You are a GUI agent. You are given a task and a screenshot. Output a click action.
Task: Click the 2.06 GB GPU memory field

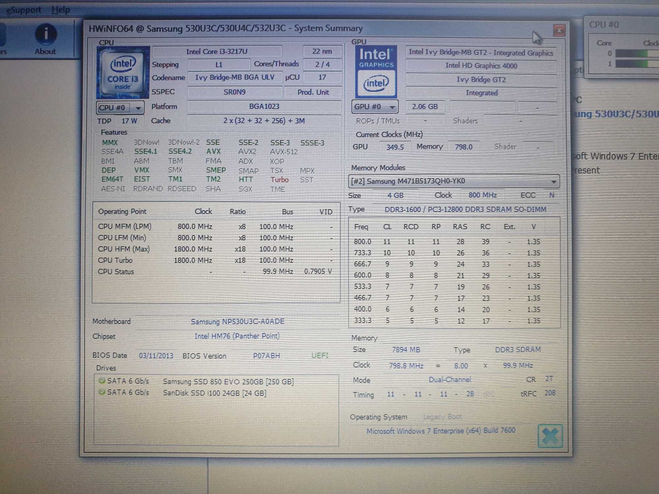[x=425, y=107]
